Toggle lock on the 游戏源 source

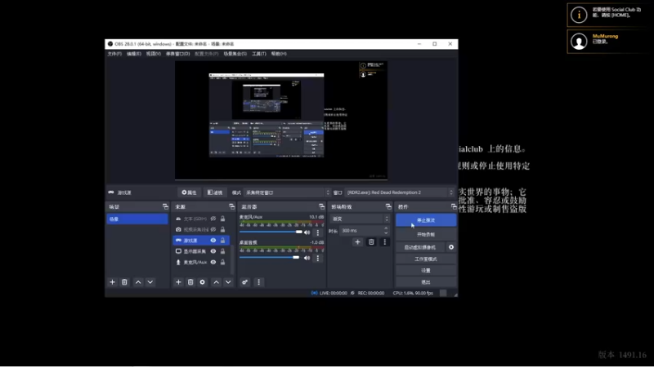(x=222, y=240)
